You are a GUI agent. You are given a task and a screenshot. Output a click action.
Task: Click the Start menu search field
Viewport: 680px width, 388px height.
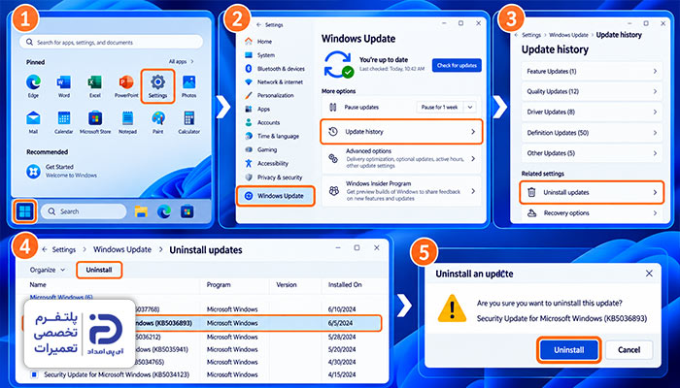point(111,43)
